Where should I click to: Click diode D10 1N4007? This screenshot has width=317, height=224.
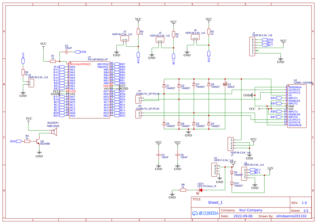(x=232, y=184)
